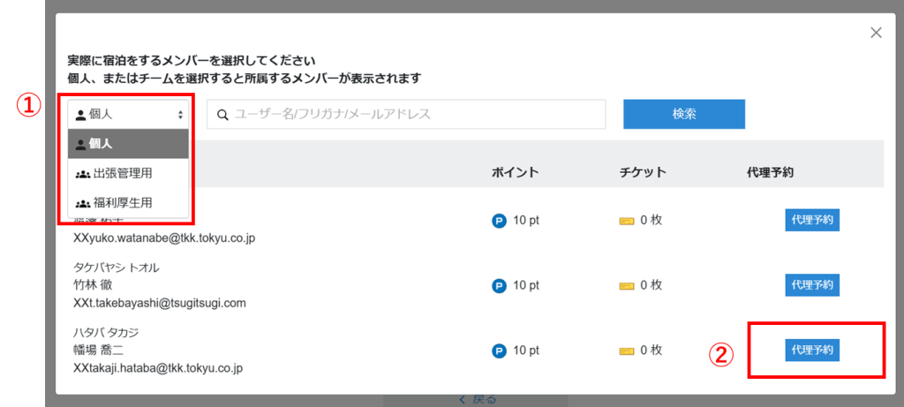Image resolution: width=904 pixels, height=407 pixels.
Task: Click the ticket icon in the watanabe row
Action: (x=627, y=220)
